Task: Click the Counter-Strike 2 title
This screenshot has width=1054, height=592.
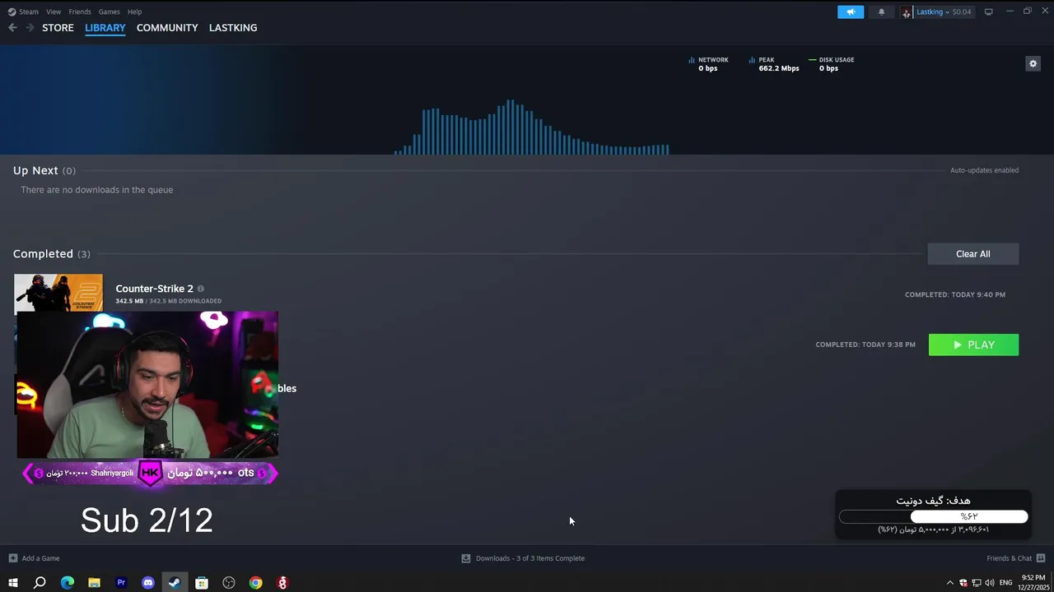Action: (154, 289)
